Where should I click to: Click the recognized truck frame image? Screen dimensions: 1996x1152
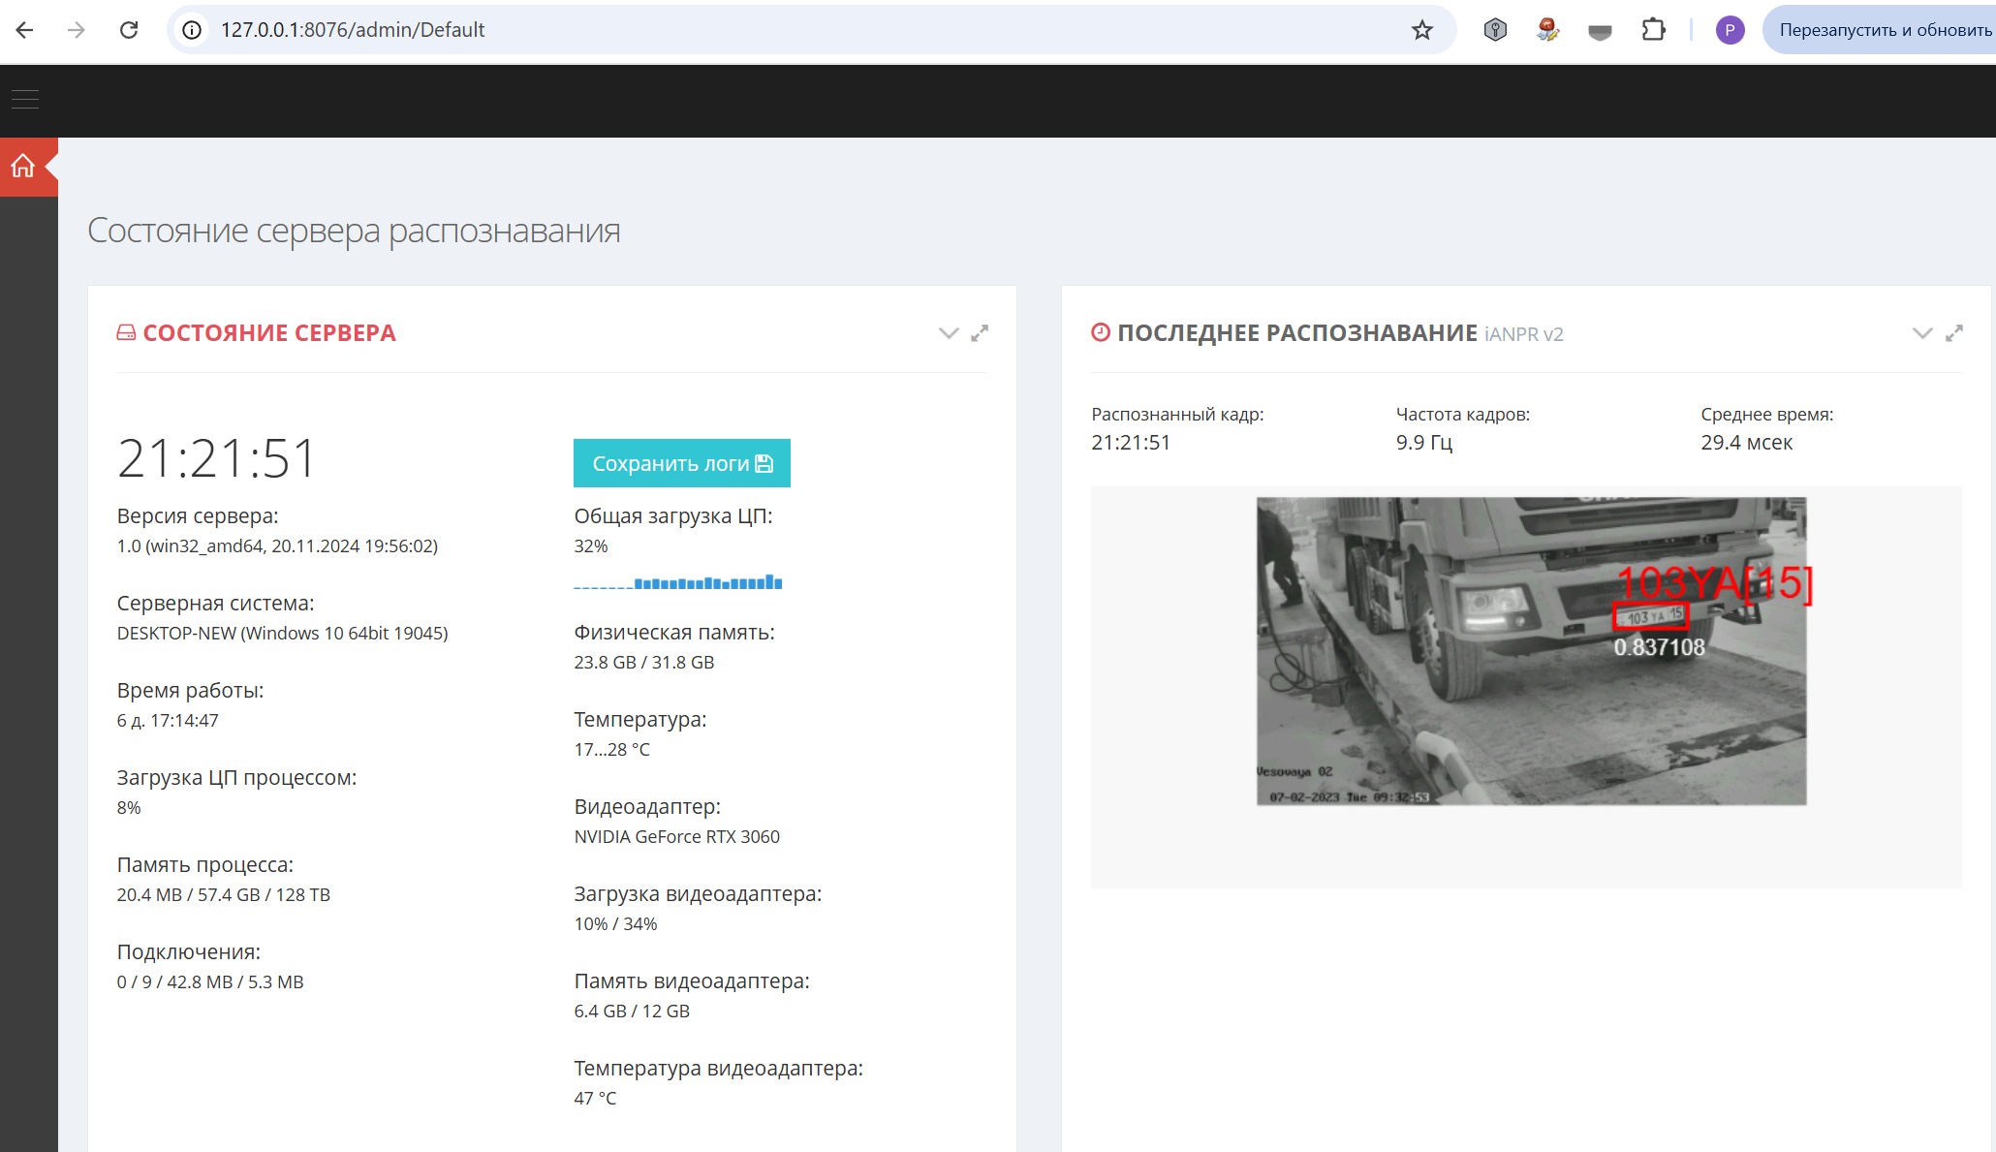coord(1531,651)
